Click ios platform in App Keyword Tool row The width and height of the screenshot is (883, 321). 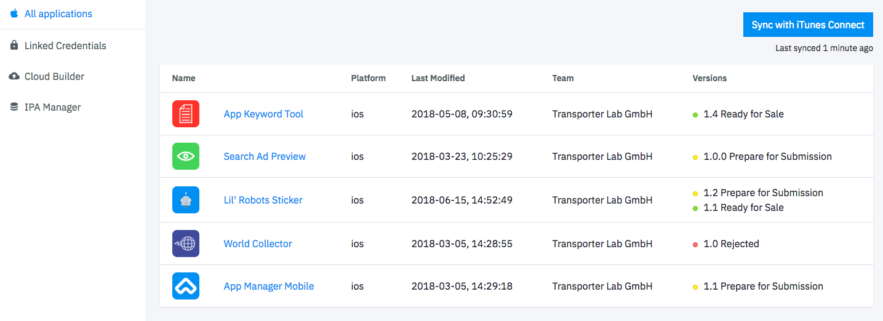[x=358, y=114]
